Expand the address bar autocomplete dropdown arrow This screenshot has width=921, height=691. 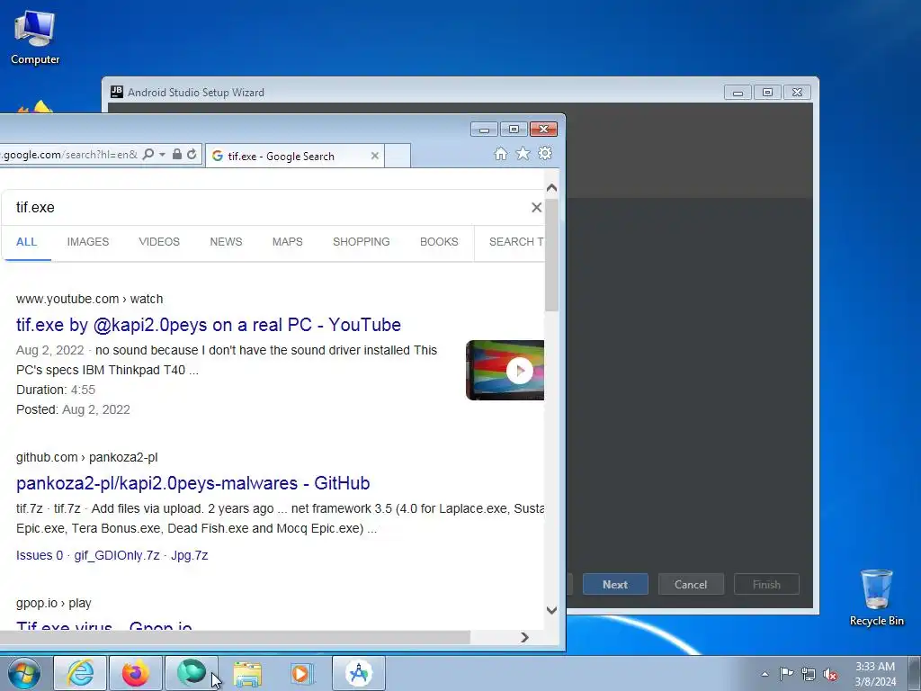click(162, 155)
